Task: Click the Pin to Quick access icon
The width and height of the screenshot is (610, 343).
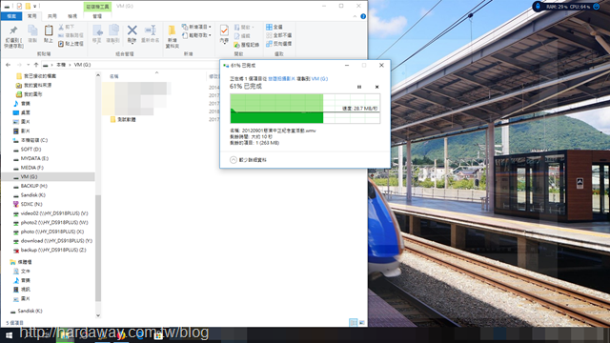Action: [x=13, y=30]
